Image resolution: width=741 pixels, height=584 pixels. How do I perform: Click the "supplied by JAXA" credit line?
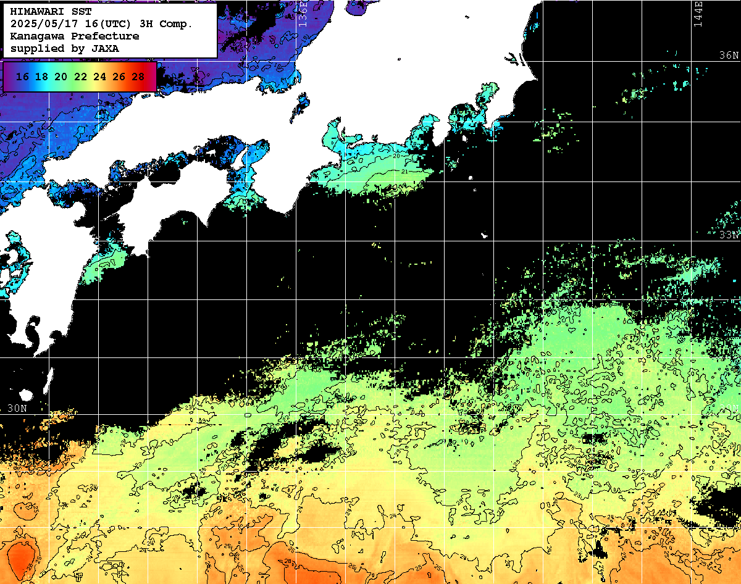(x=64, y=48)
